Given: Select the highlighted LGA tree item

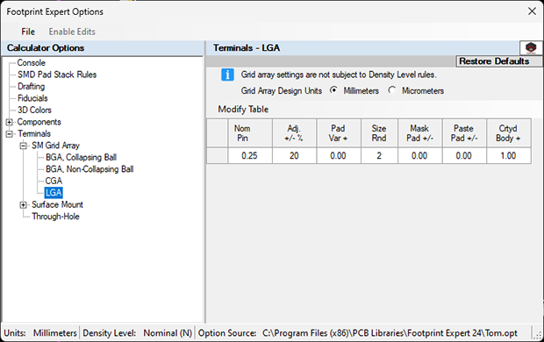Looking at the screenshot, I should 54,193.
